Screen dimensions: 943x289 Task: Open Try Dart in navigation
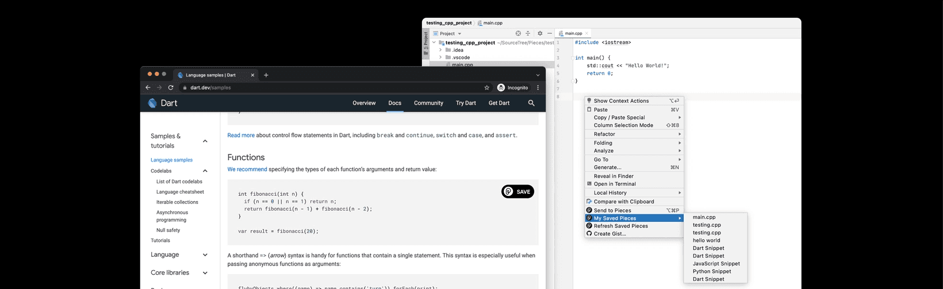tap(466, 103)
